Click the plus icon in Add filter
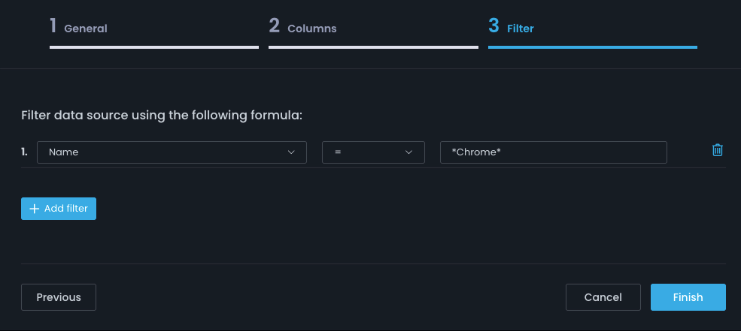This screenshot has width=741, height=331. (x=34, y=209)
